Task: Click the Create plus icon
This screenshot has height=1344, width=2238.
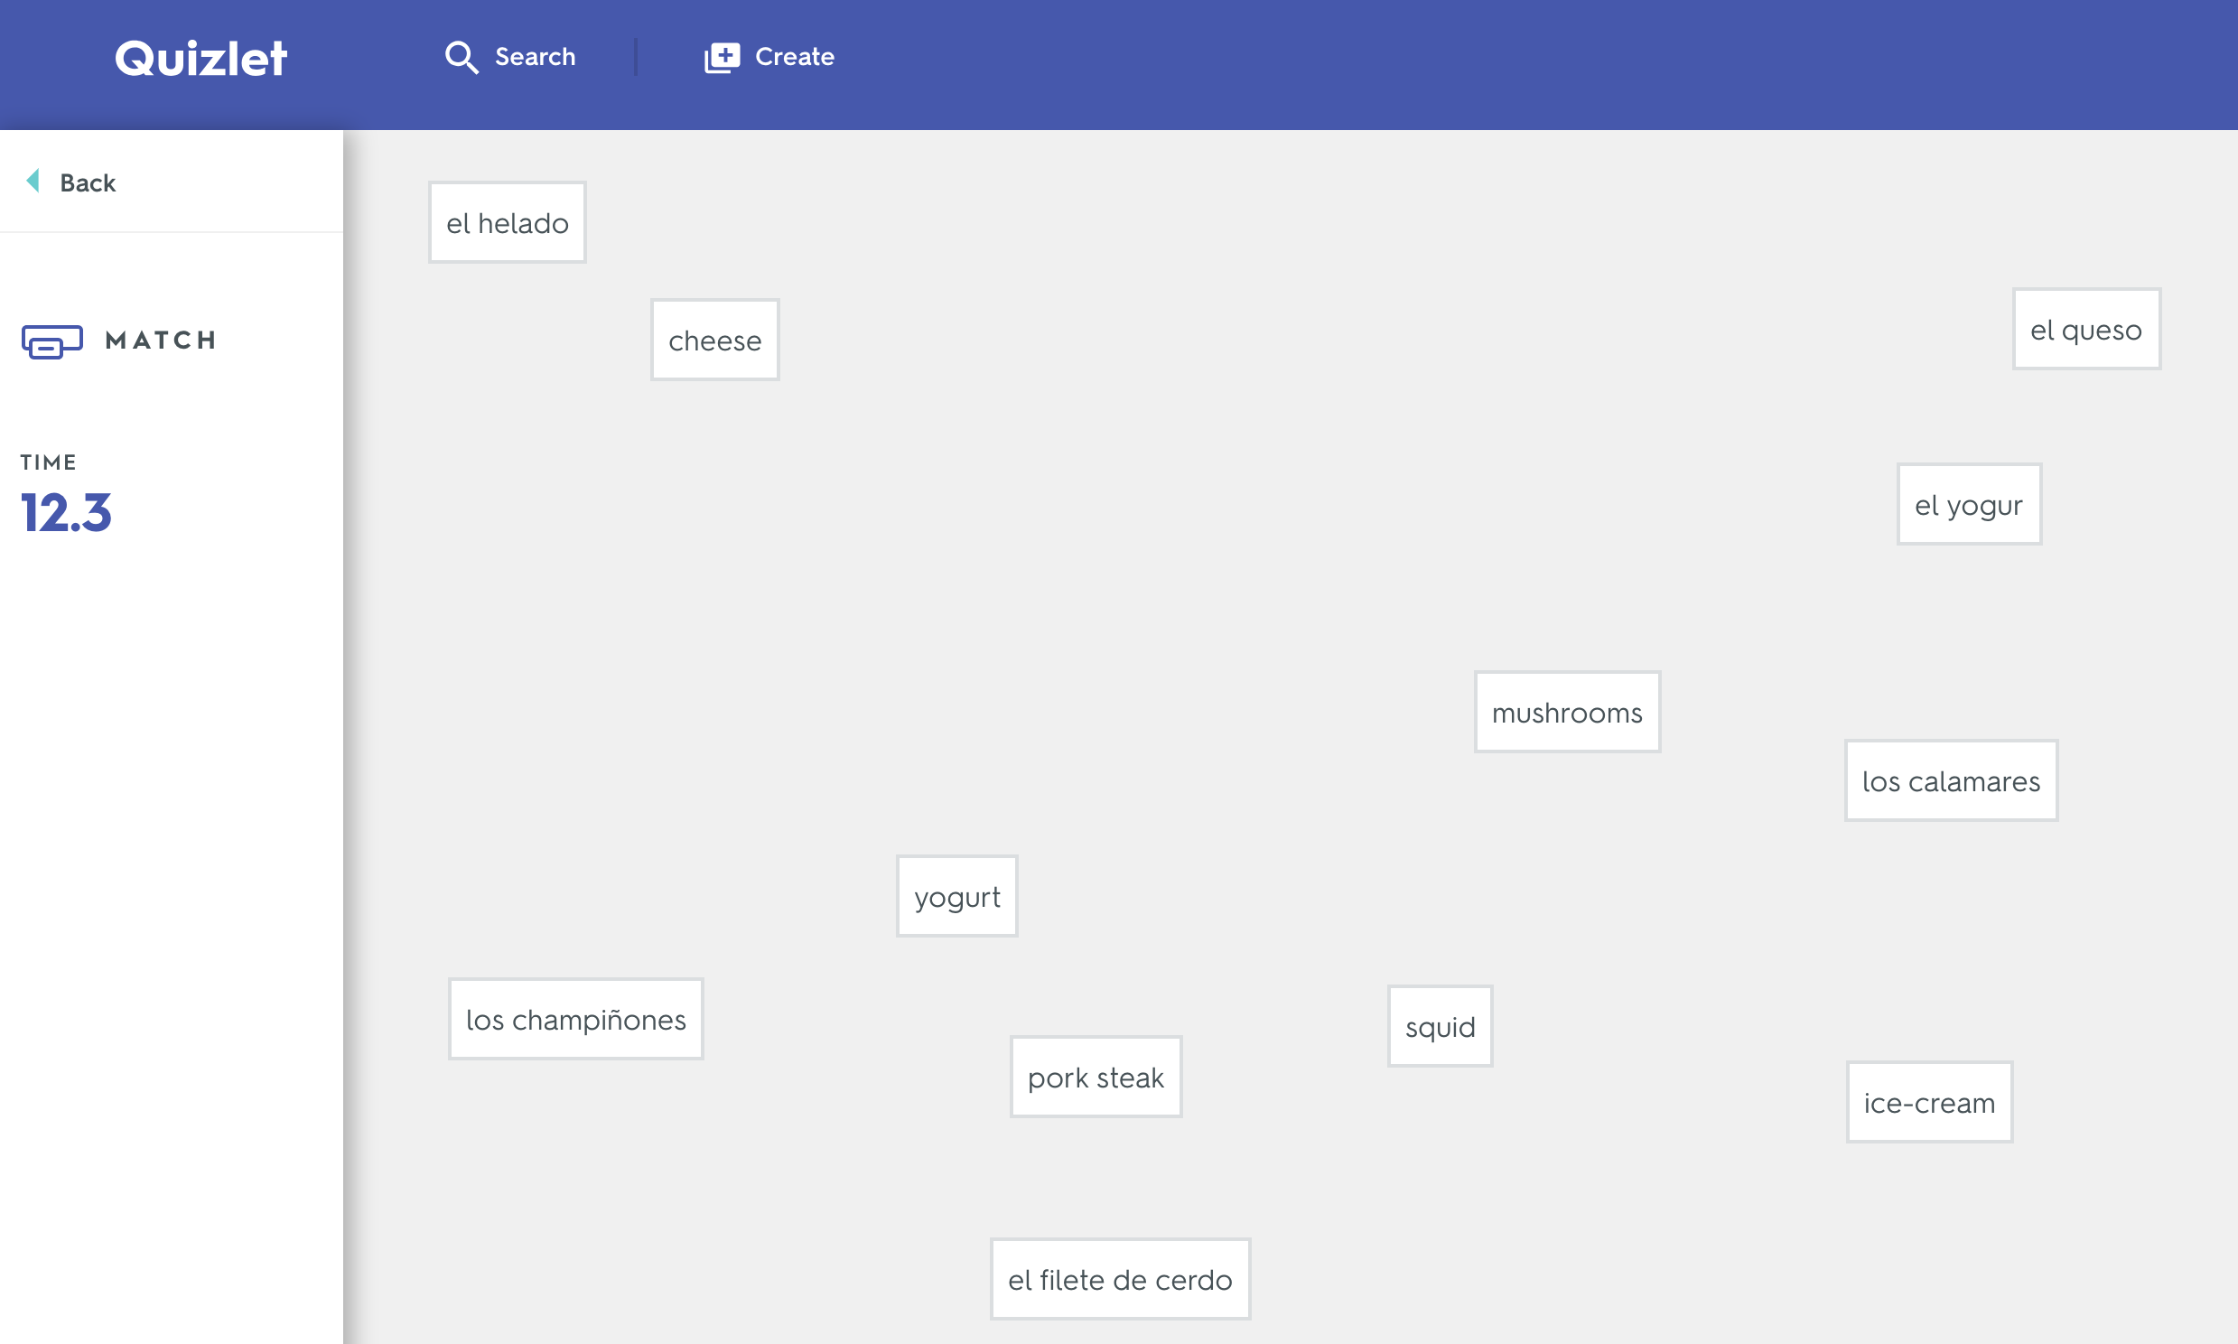Action: click(723, 58)
